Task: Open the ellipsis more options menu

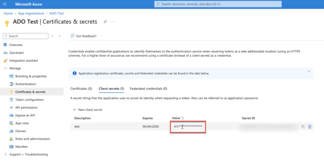Action: tap(113, 22)
